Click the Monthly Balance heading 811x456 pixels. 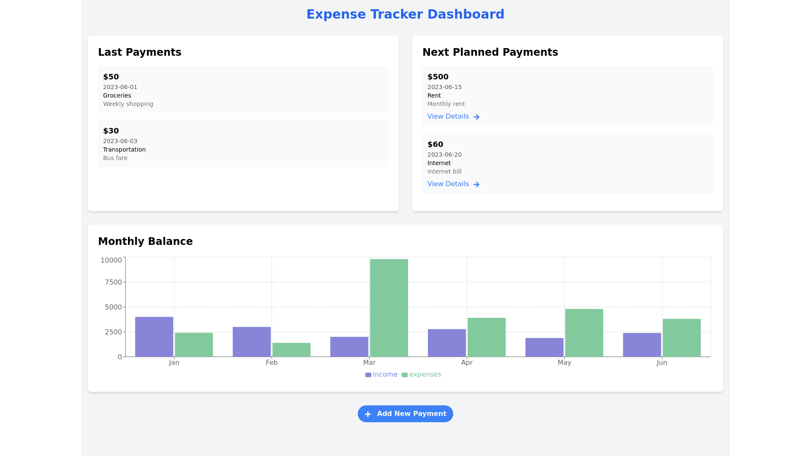click(x=145, y=242)
